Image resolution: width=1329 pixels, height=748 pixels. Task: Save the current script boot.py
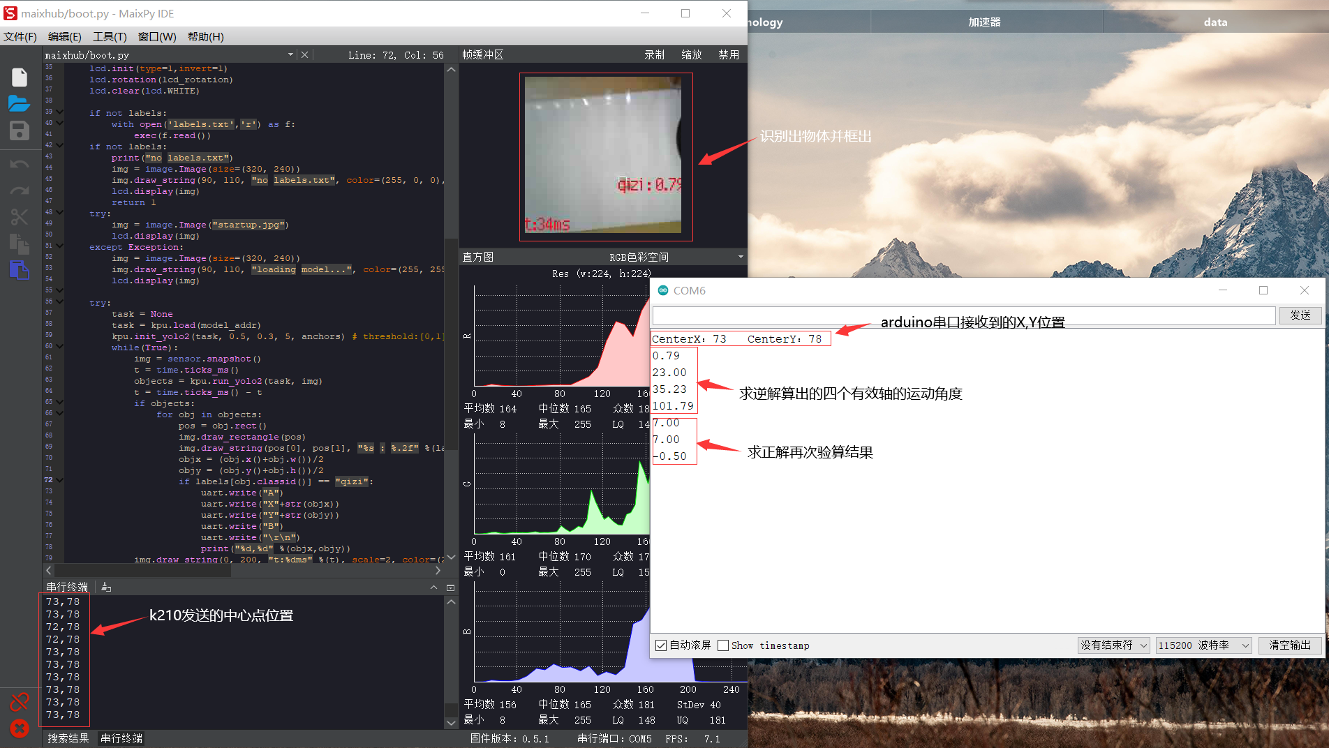[x=19, y=131]
